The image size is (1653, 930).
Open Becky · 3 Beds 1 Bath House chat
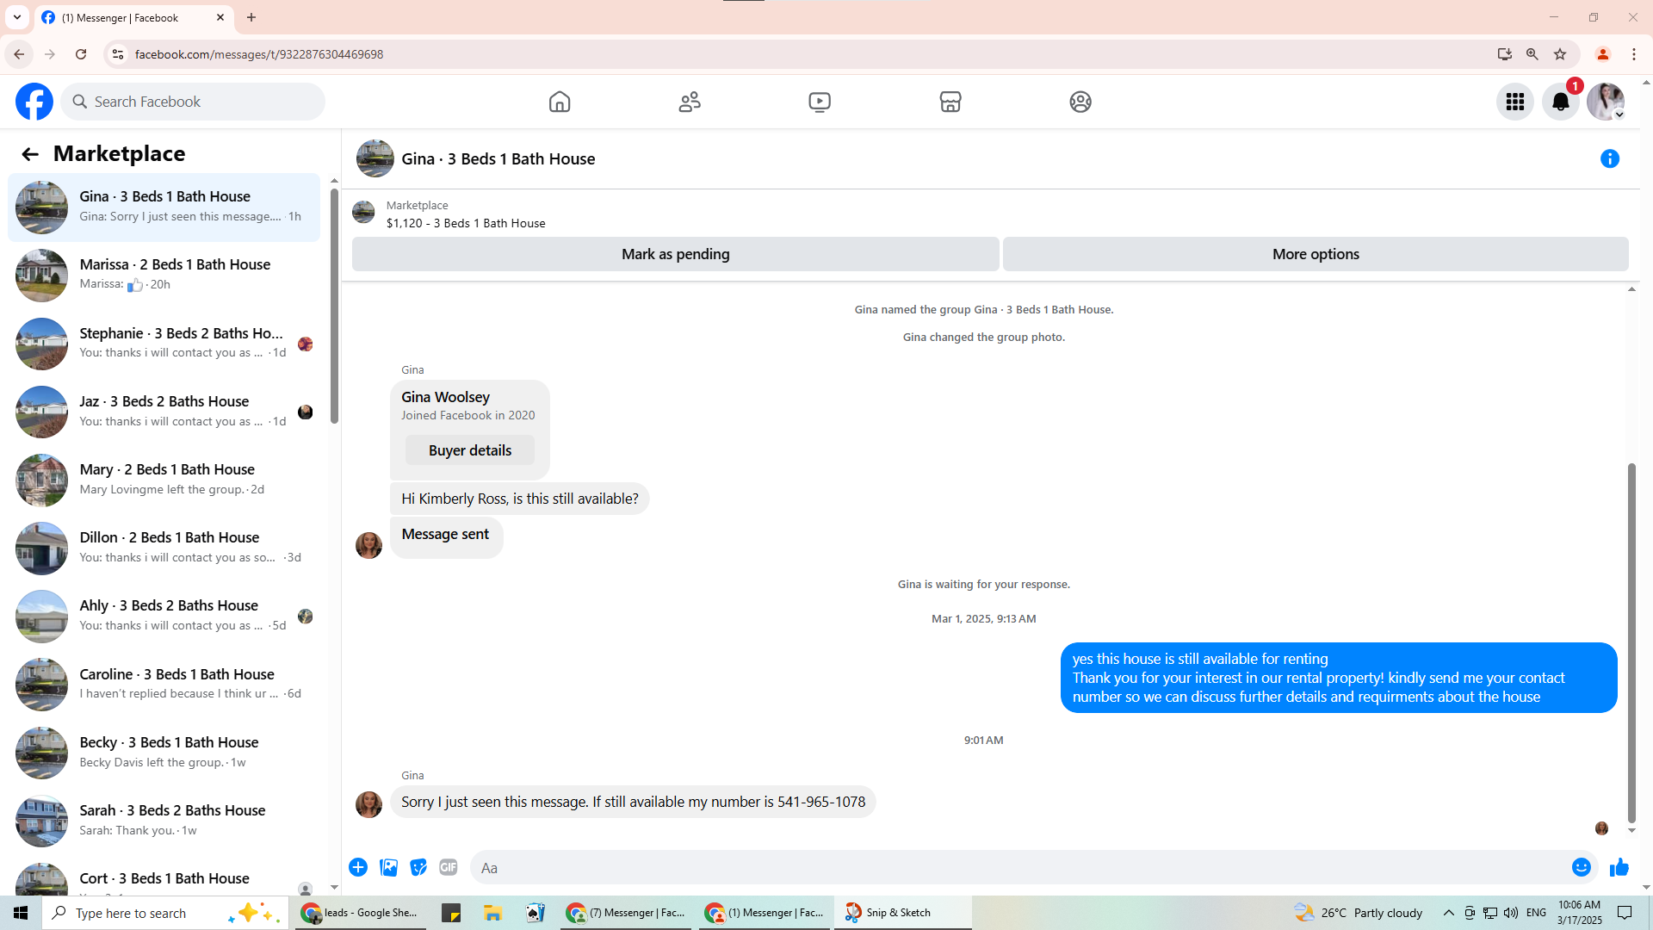(x=164, y=753)
